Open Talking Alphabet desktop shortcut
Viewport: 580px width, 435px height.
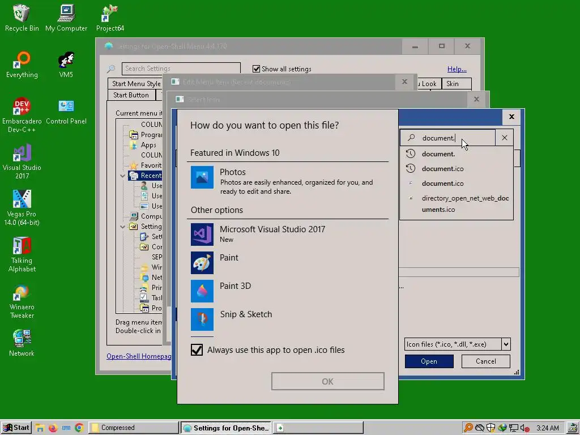[x=22, y=254]
